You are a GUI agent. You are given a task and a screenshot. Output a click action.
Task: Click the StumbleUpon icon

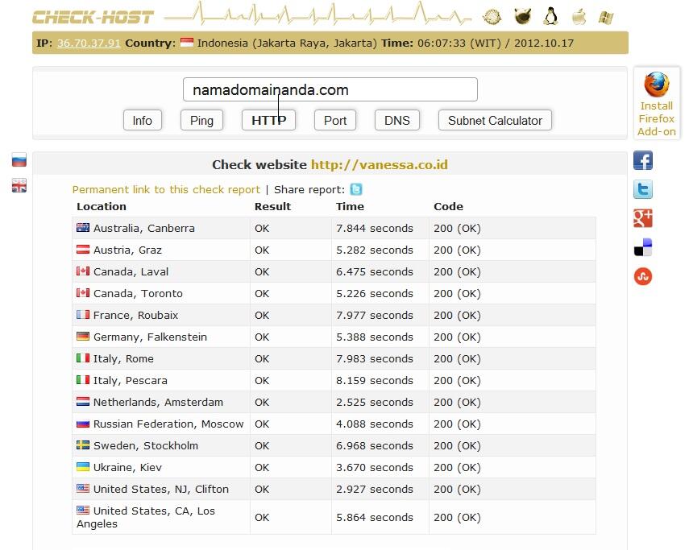coord(643,276)
